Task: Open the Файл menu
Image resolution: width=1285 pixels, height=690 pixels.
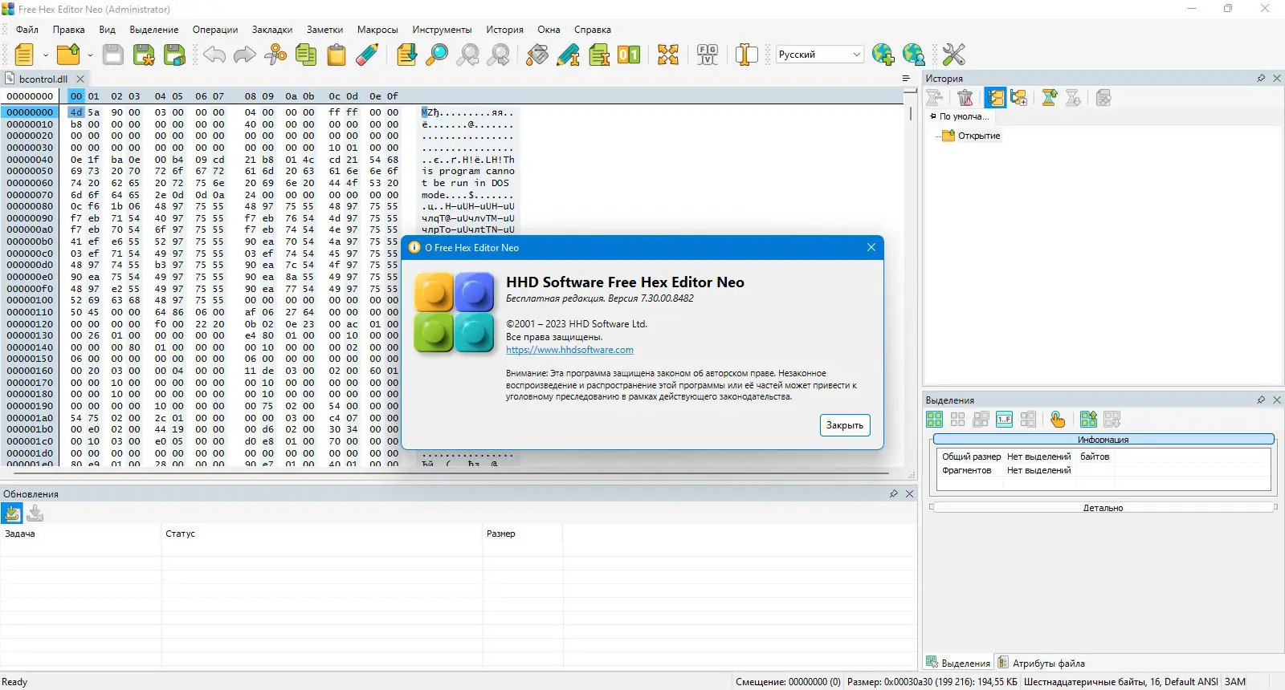Action: (x=27, y=30)
